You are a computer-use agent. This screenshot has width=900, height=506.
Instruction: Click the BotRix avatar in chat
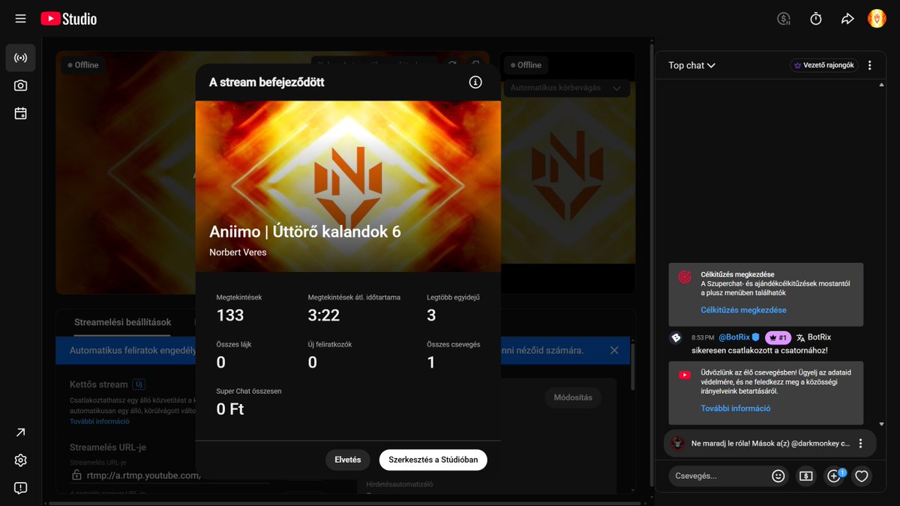coord(675,338)
